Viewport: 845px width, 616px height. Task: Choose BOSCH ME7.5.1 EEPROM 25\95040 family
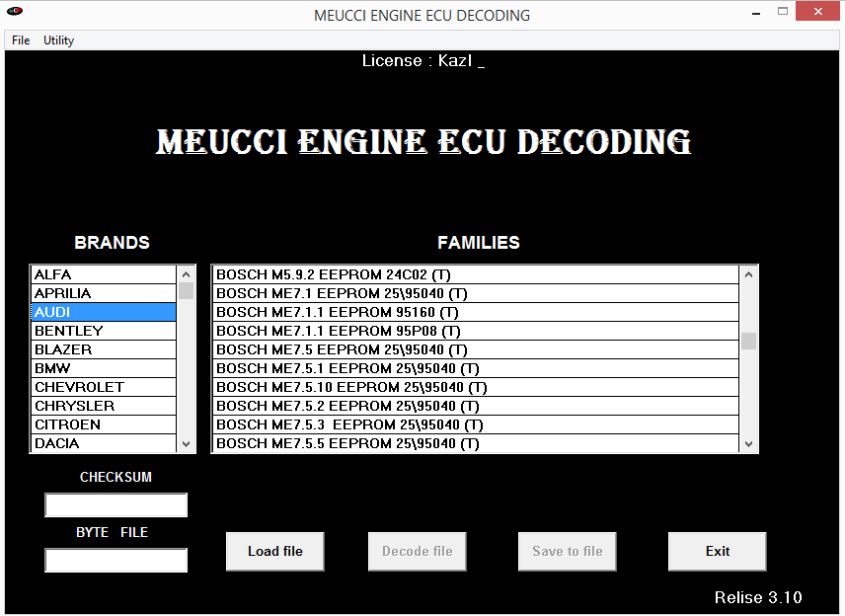coord(476,368)
